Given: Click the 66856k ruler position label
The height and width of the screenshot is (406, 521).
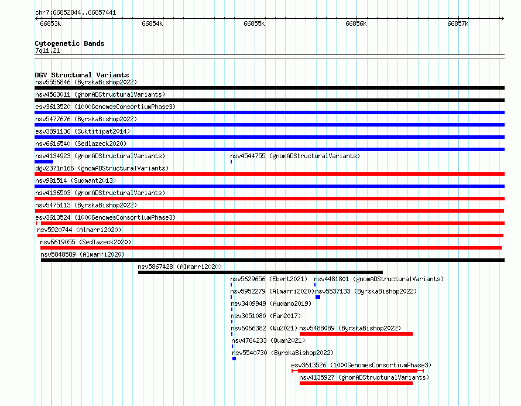Looking at the screenshot, I should [356, 23].
